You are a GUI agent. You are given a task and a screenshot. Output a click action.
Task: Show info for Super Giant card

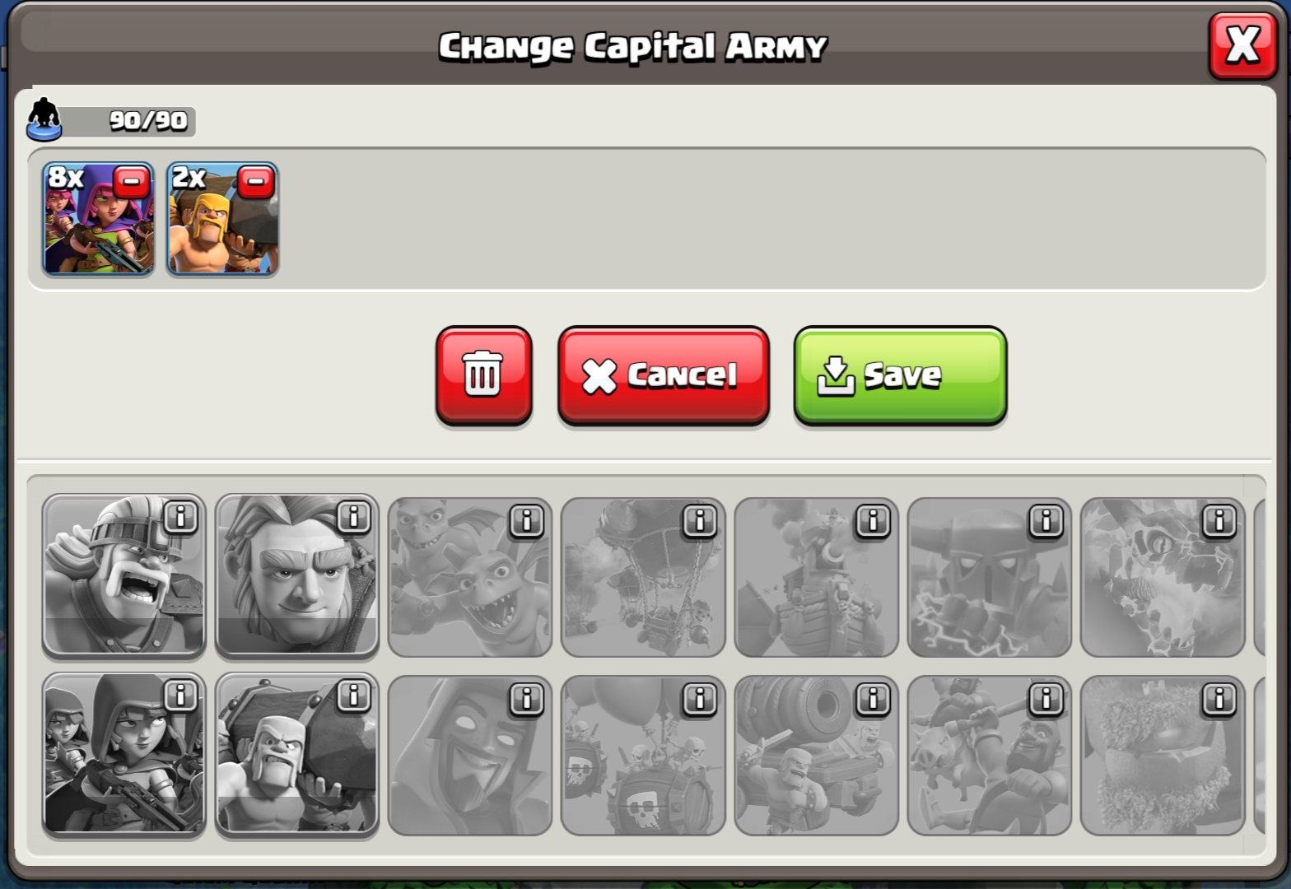tap(354, 517)
